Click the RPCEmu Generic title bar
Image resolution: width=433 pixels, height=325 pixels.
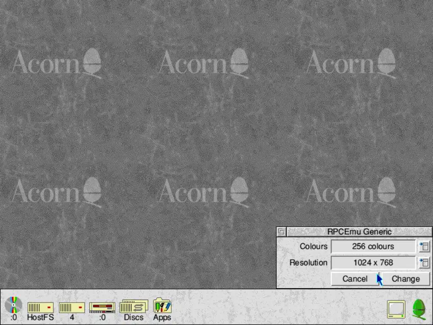point(359,231)
